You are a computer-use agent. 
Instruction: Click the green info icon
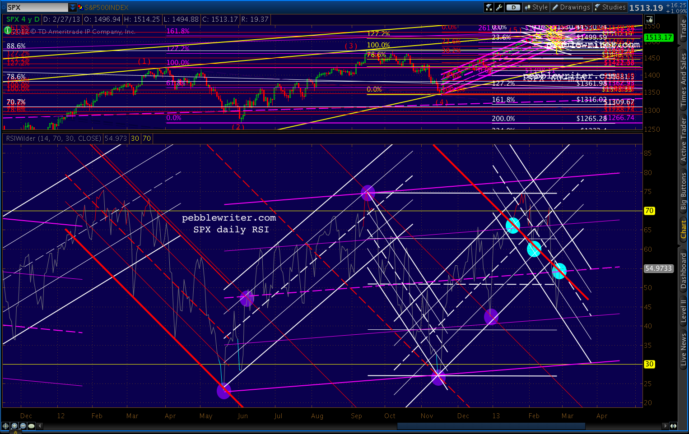(x=7, y=31)
